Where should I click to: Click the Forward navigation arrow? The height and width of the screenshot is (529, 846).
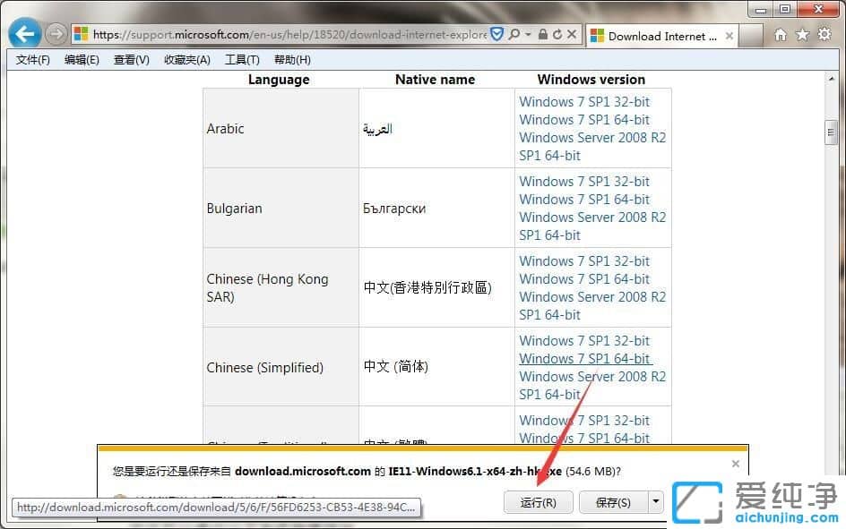[x=56, y=33]
